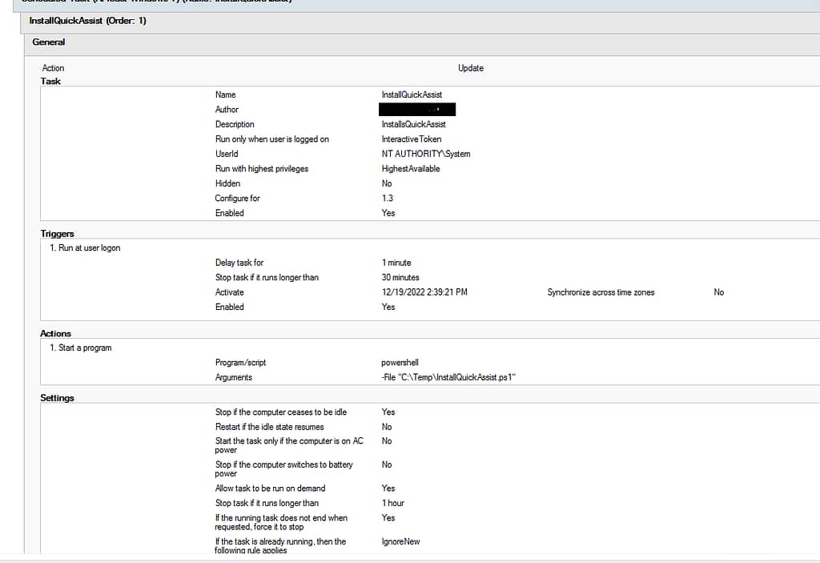Select the "Delay task for" label

tap(239, 263)
